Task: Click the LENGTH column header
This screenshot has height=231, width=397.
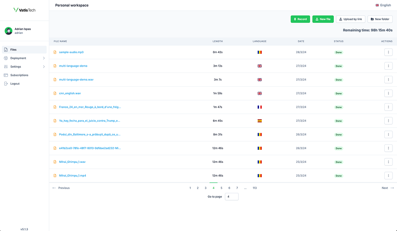Action: 217,41
